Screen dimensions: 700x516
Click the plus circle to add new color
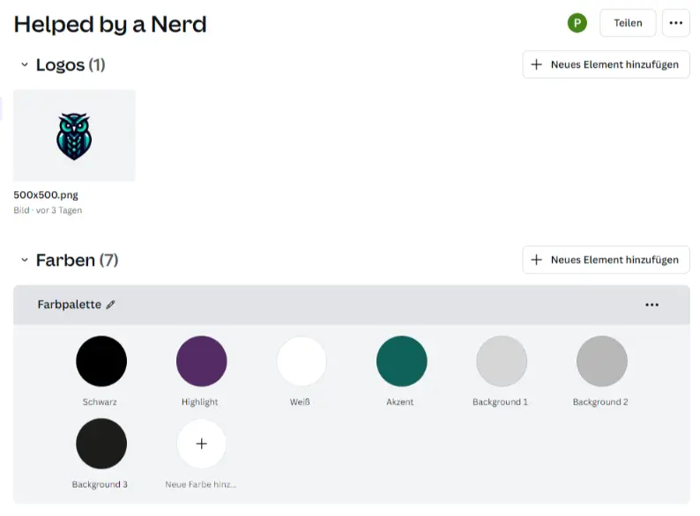click(201, 444)
